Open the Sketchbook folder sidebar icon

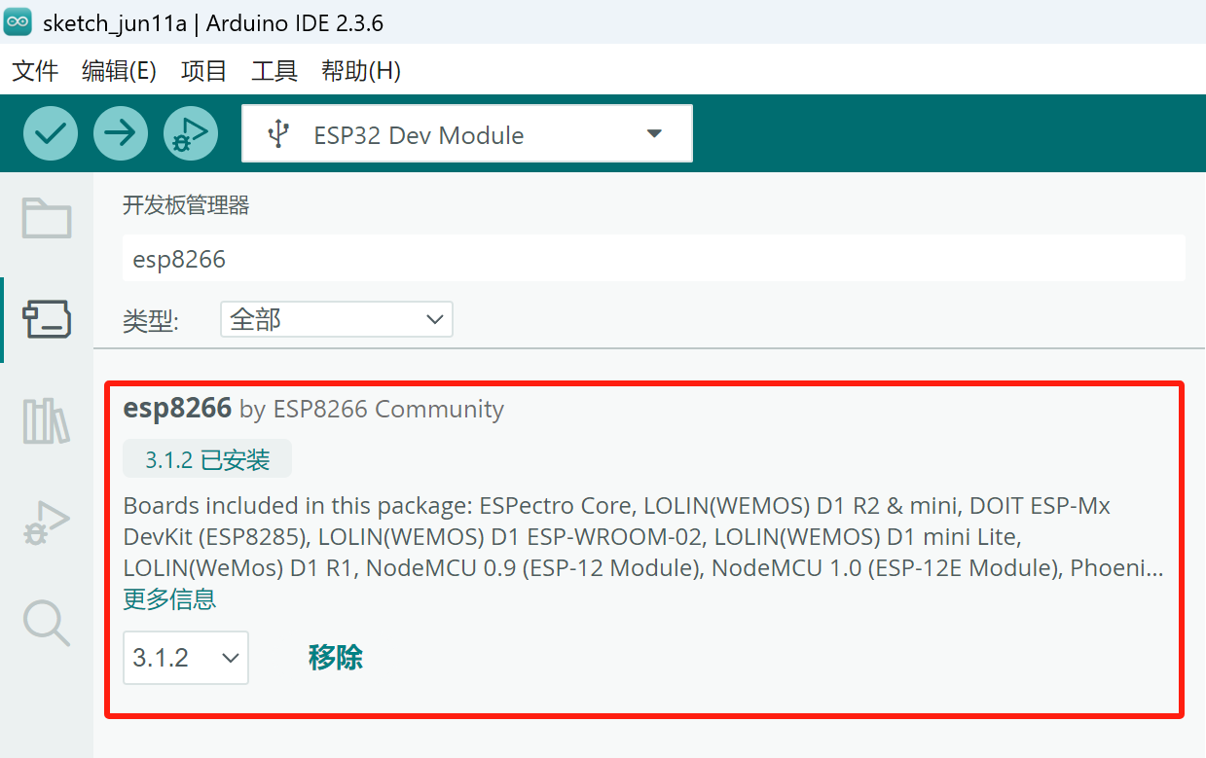pyautogui.click(x=47, y=218)
